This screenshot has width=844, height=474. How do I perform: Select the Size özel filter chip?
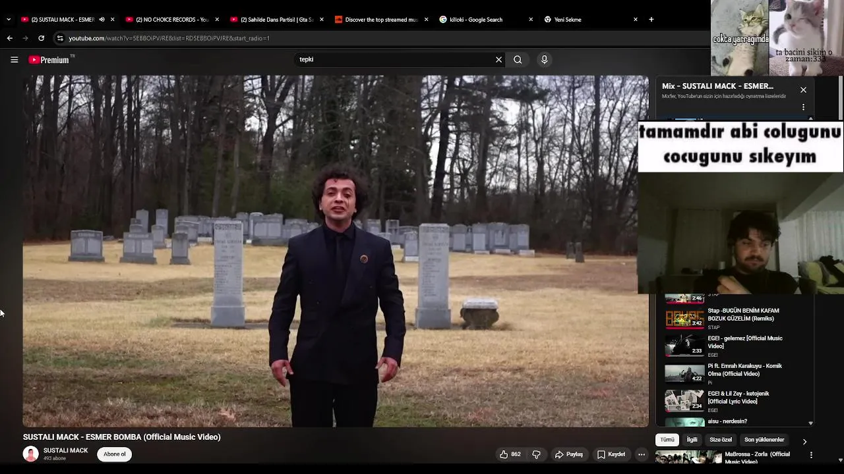click(720, 440)
